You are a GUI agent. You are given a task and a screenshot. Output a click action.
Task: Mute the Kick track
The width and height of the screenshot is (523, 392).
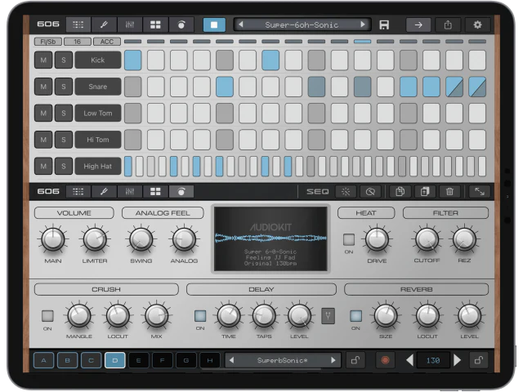click(43, 60)
